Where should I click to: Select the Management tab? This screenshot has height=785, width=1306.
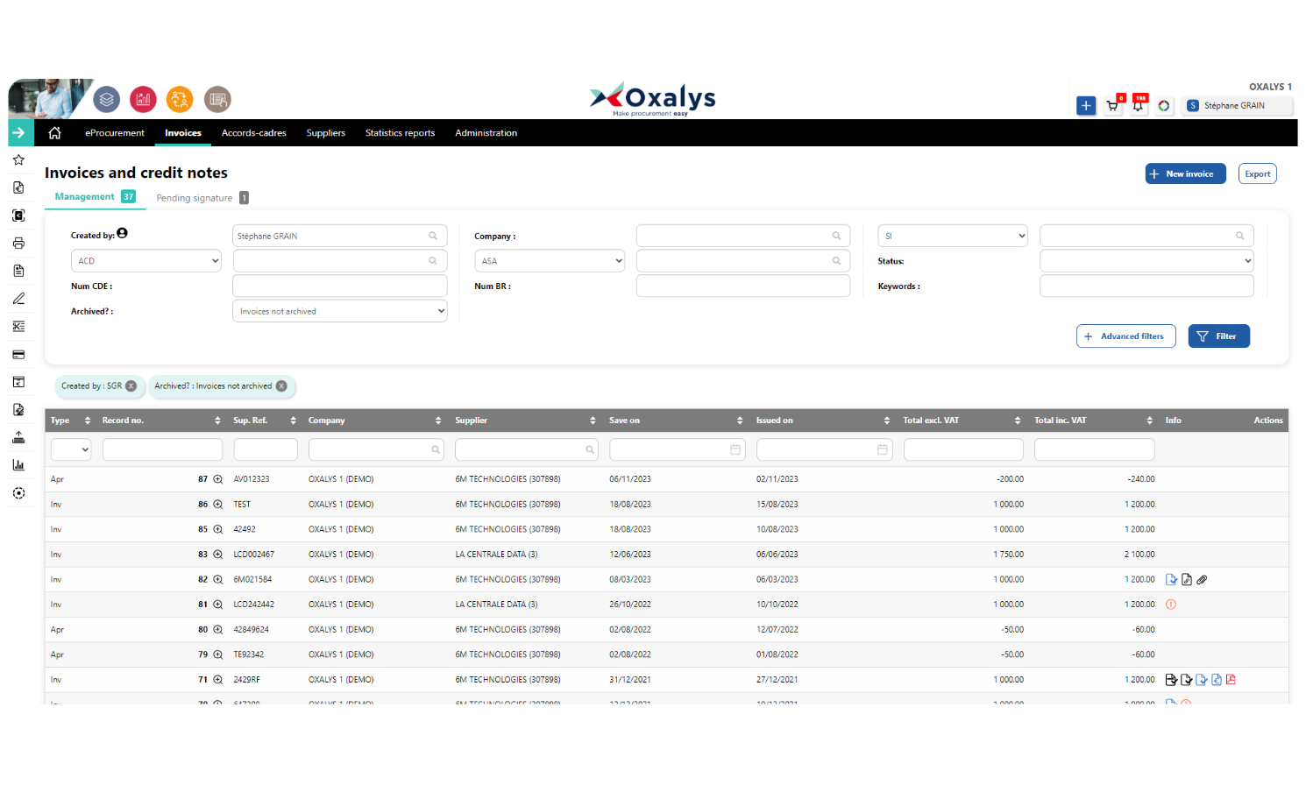click(x=95, y=197)
